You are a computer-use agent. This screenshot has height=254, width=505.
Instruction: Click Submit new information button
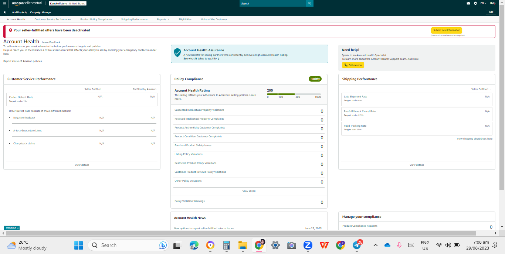coord(447,30)
